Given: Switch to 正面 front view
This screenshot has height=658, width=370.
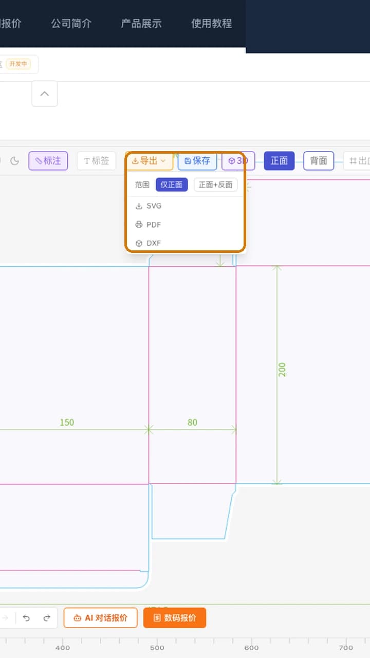Looking at the screenshot, I should coord(279,161).
